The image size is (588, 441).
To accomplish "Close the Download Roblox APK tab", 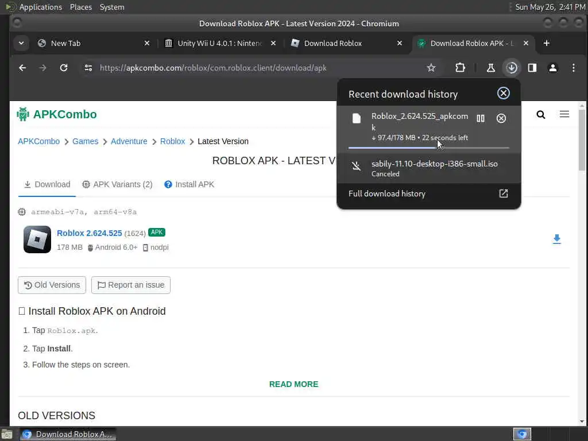I will 526,43.
